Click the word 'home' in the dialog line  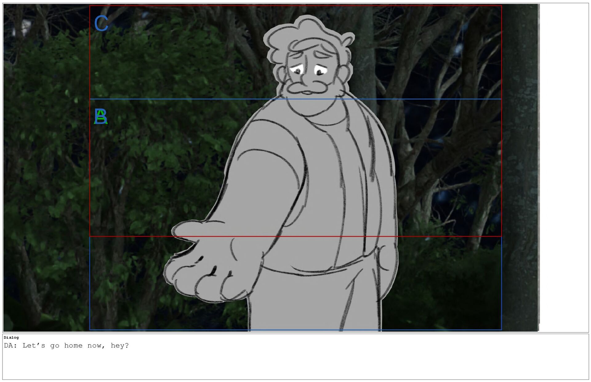73,346
